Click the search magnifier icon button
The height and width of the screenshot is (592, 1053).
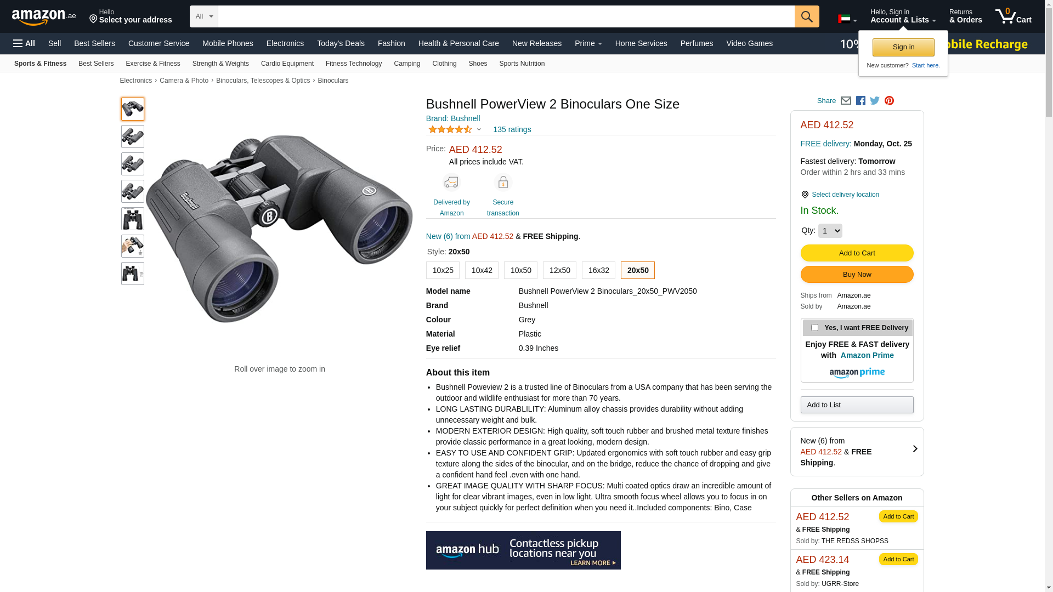[x=806, y=16]
